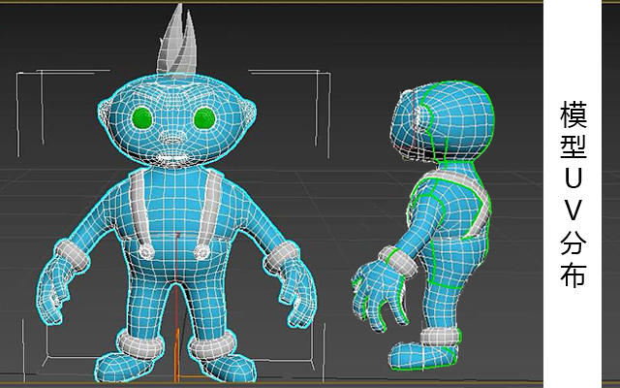
Task: Click the front character's mouth
Action: (x=172, y=158)
